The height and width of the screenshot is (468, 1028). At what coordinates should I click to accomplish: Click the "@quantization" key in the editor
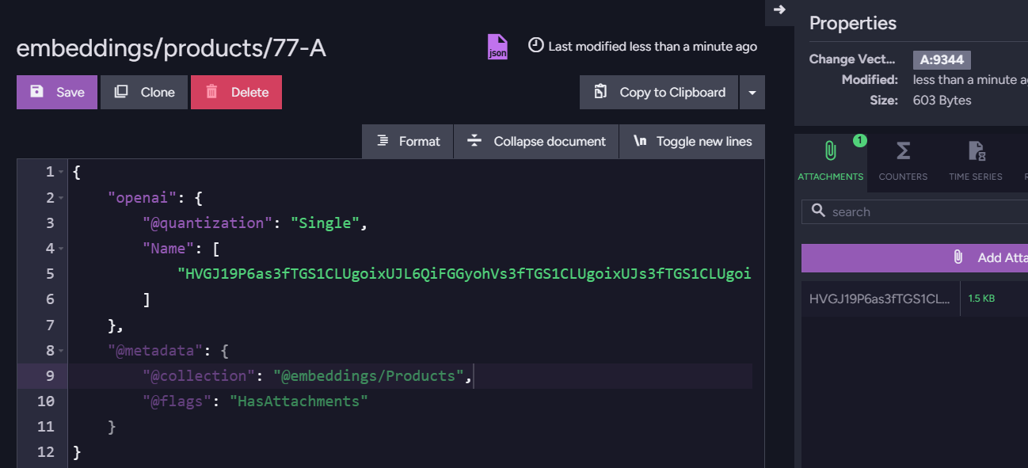click(x=208, y=223)
